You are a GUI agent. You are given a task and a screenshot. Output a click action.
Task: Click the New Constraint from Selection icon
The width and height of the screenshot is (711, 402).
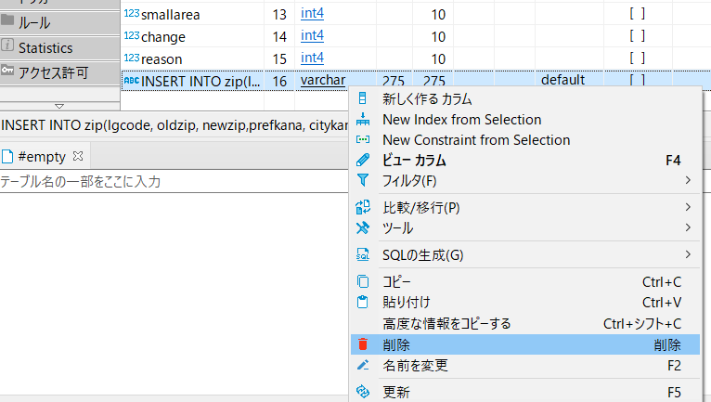(362, 140)
